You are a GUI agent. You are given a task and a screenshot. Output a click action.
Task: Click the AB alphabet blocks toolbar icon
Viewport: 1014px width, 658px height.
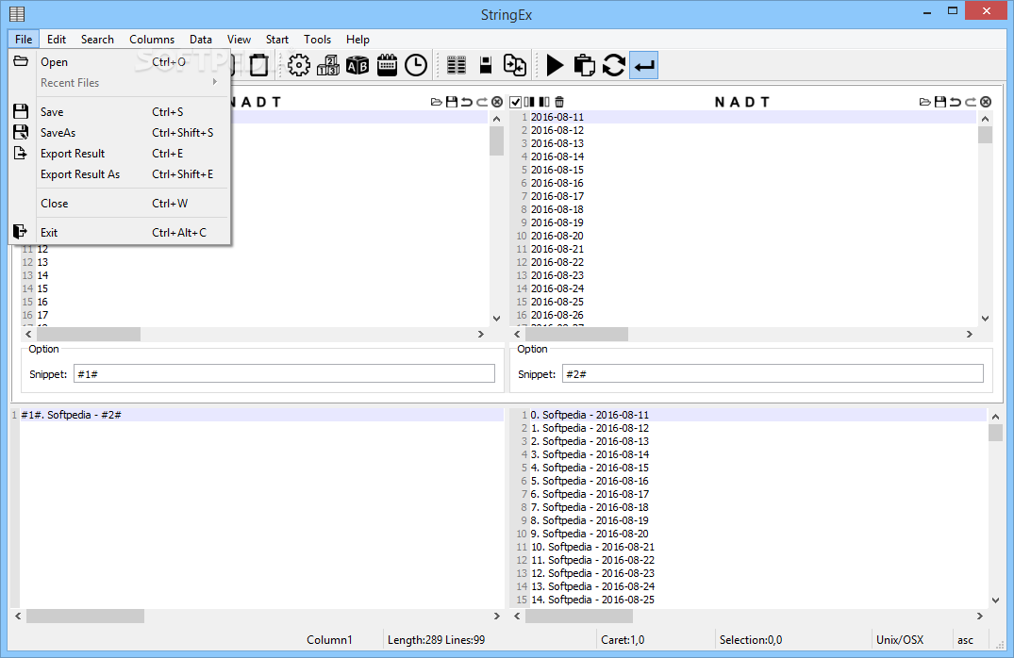coord(357,65)
